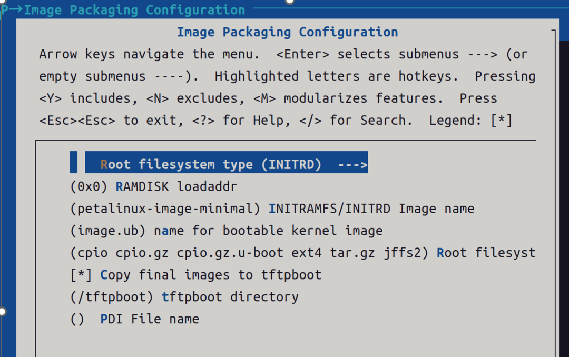
Task: Select the RAMDISK loadaddr menu entry
Action: pyautogui.click(x=153, y=186)
